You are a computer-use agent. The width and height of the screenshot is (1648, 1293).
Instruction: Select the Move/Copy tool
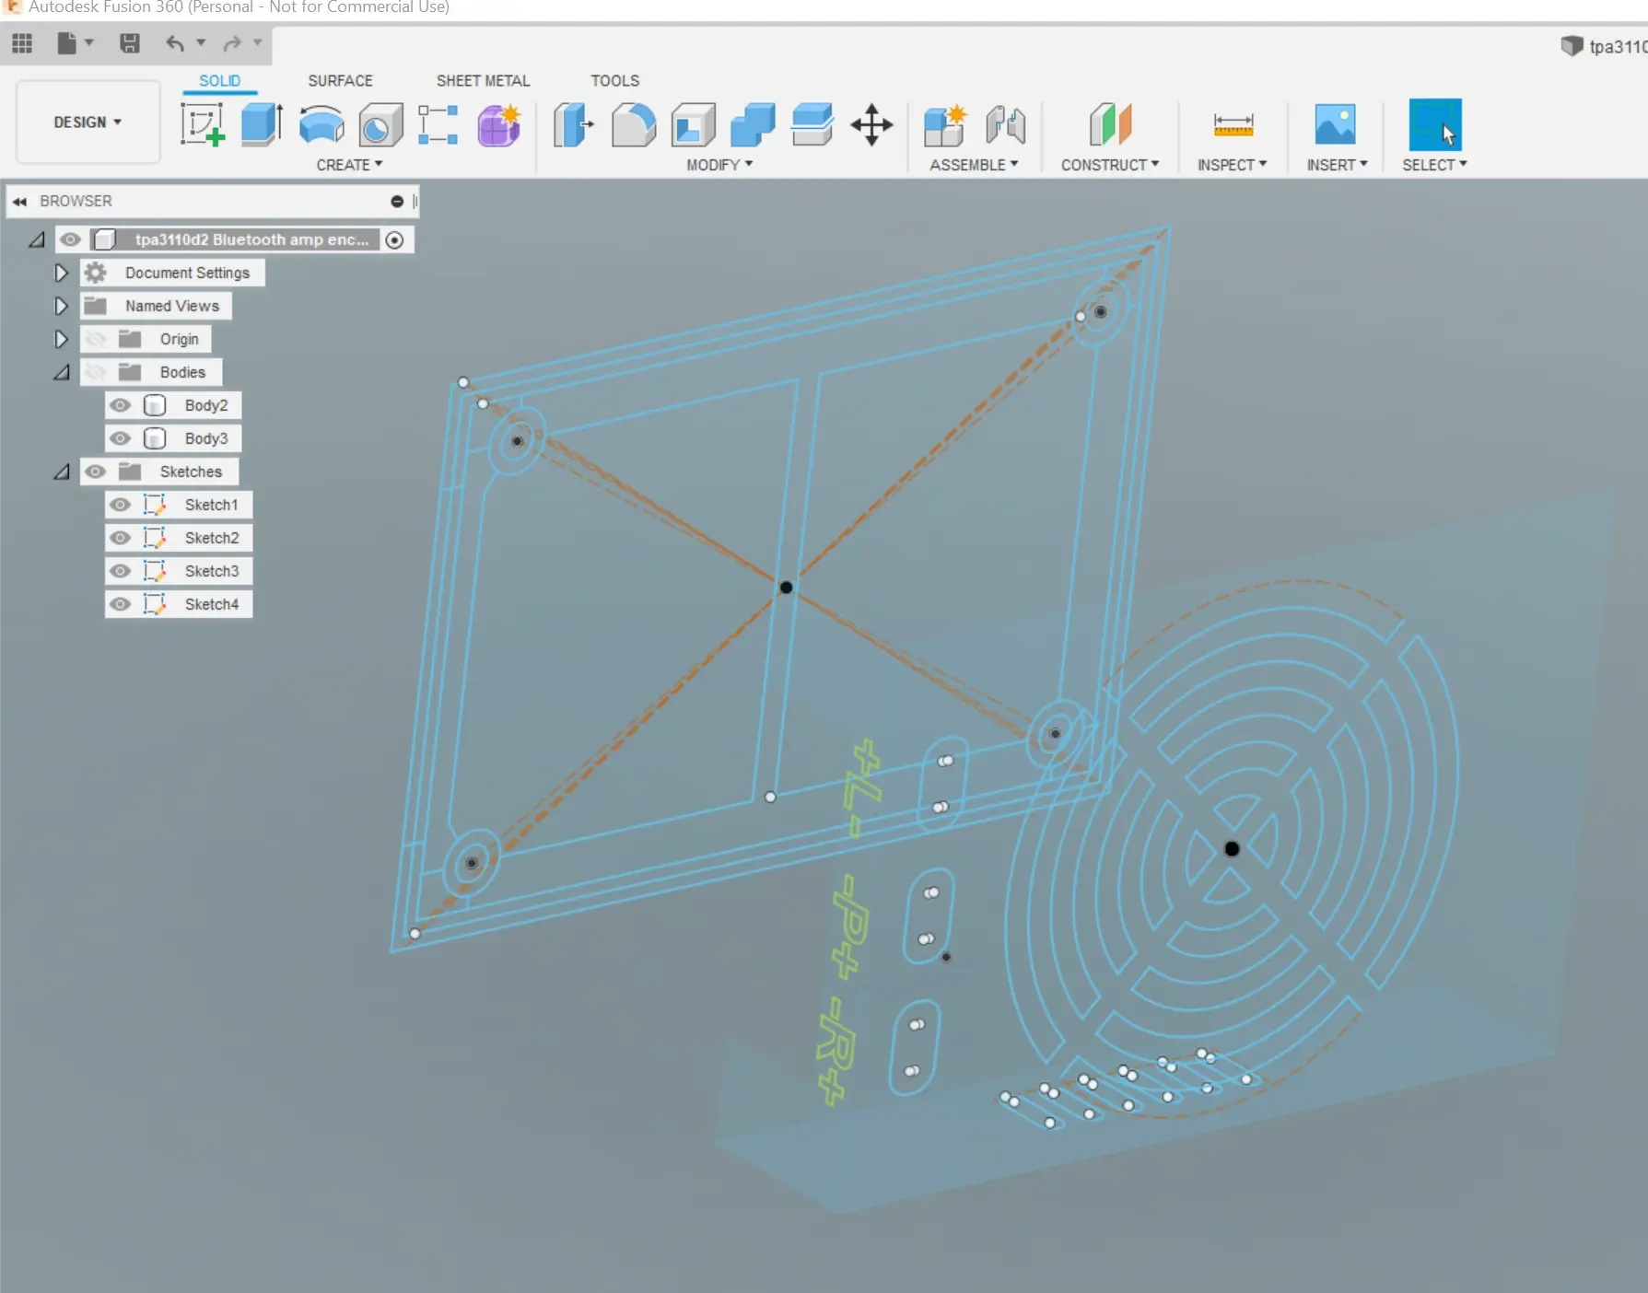click(x=871, y=124)
